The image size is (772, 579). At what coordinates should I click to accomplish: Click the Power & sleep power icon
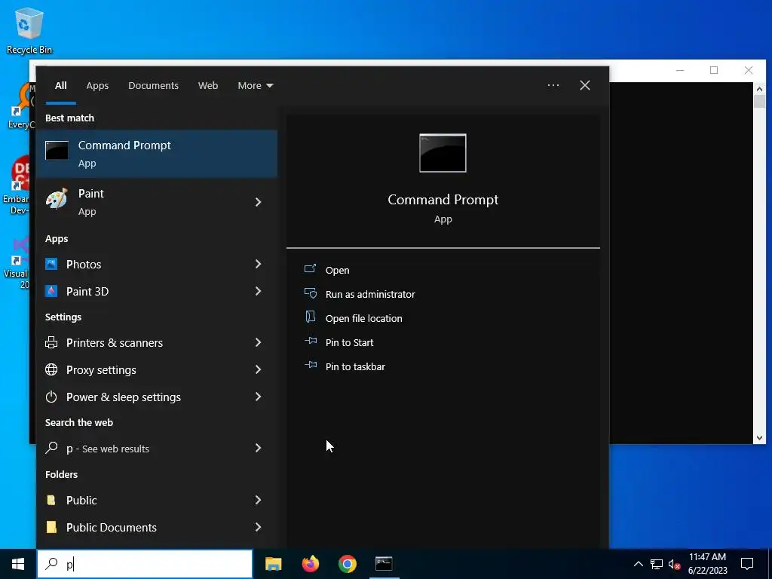(51, 397)
